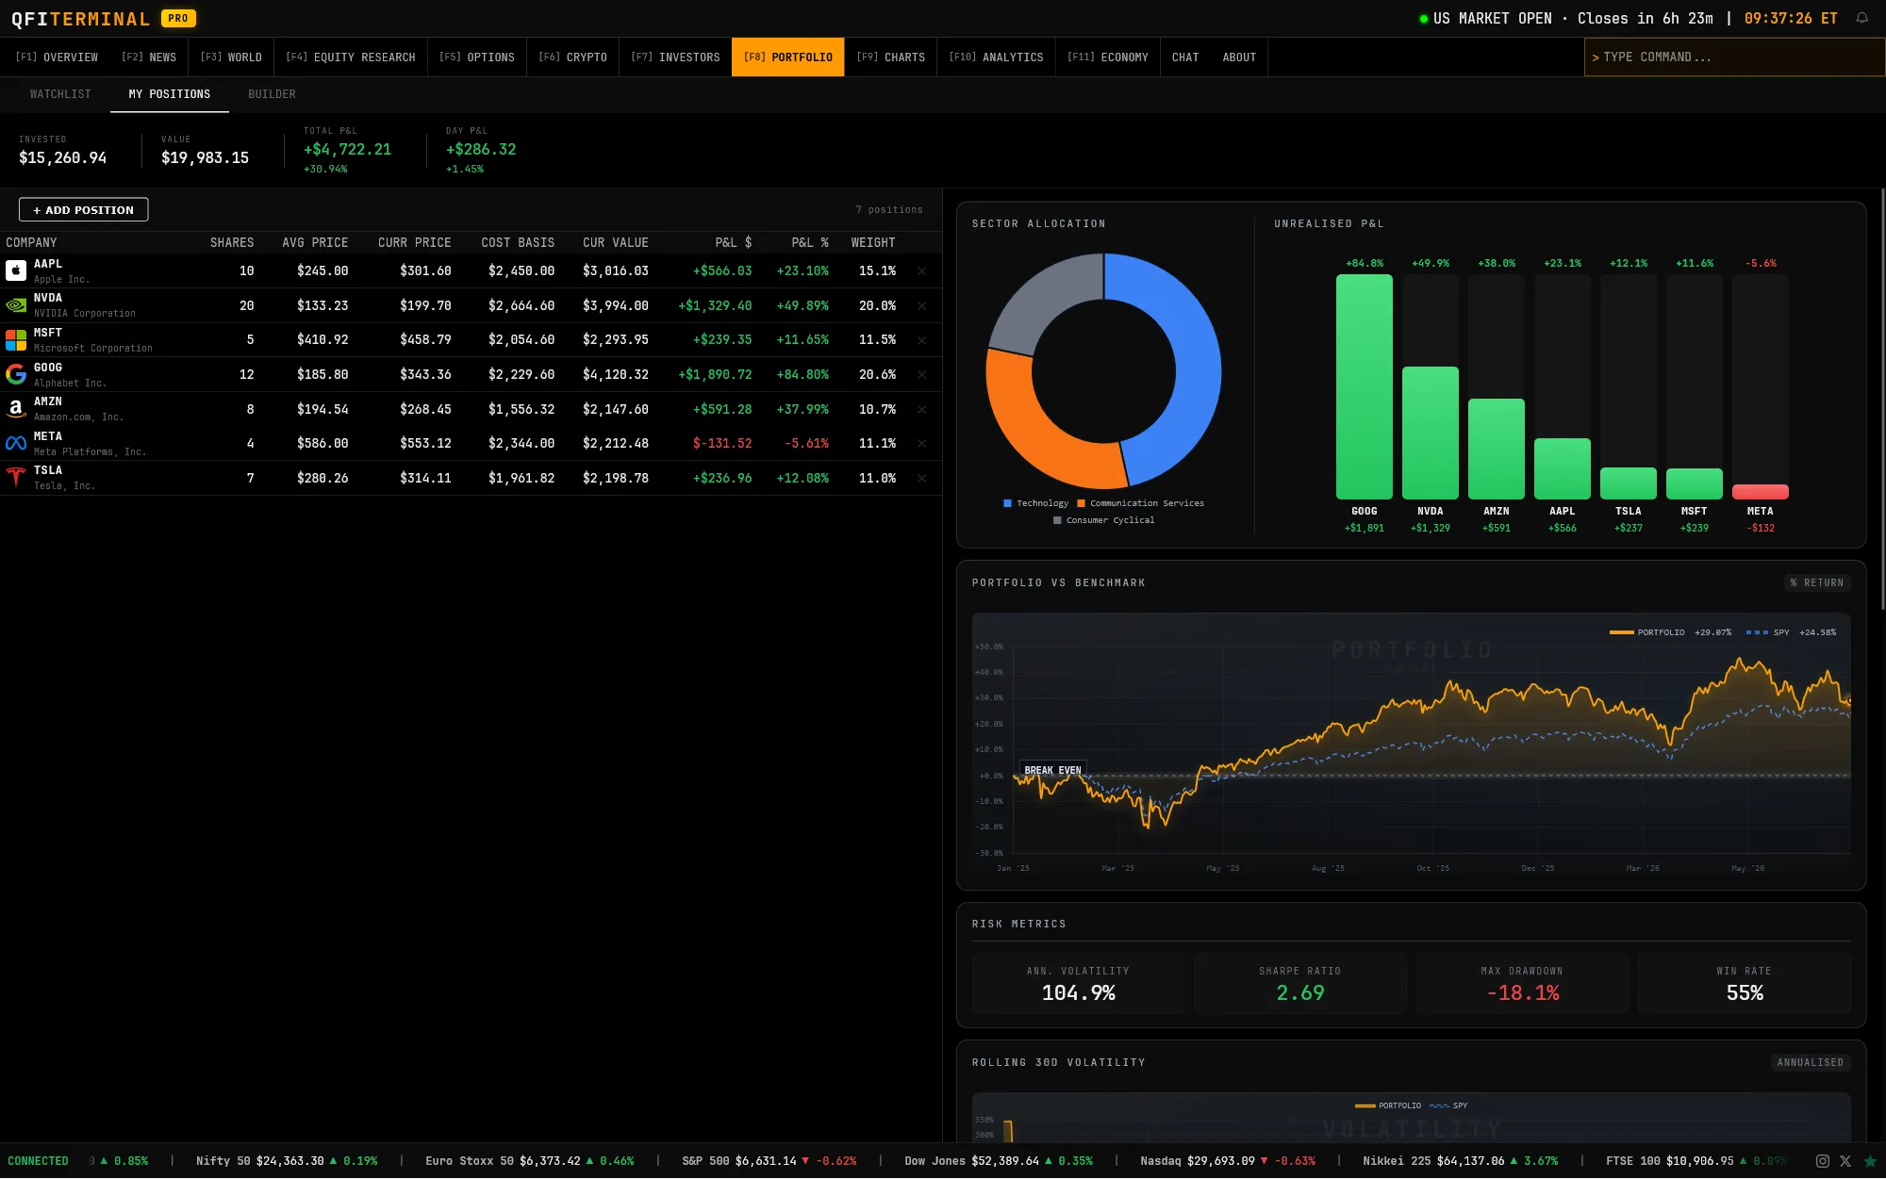Open the About tab
The width and height of the screenshot is (1886, 1179).
click(1239, 57)
